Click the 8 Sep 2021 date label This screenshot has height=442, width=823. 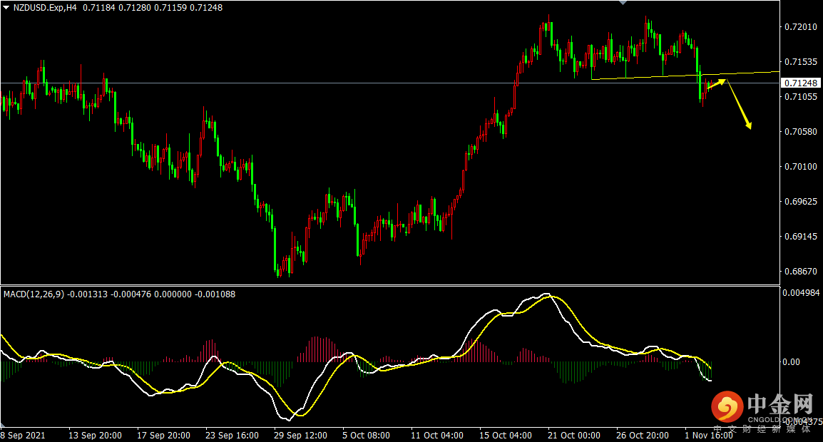[x=22, y=435]
